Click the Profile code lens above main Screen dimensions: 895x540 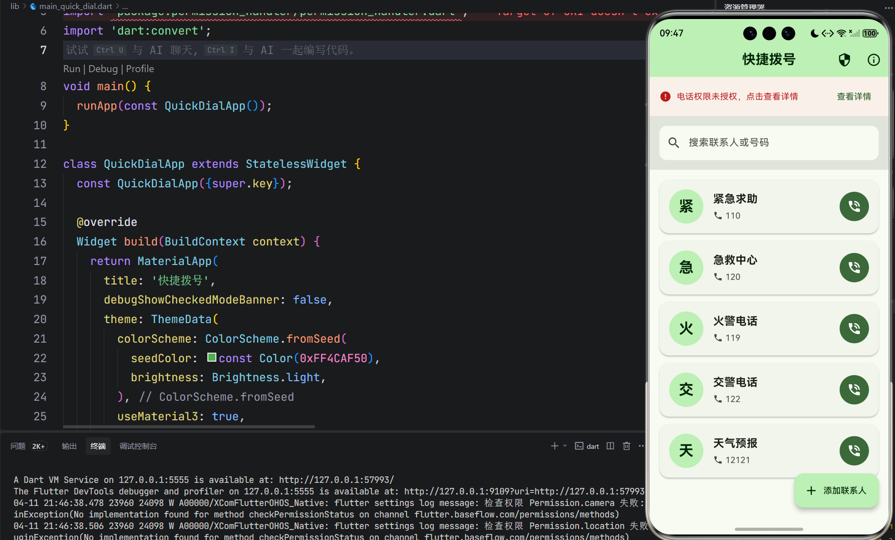pyautogui.click(x=140, y=69)
